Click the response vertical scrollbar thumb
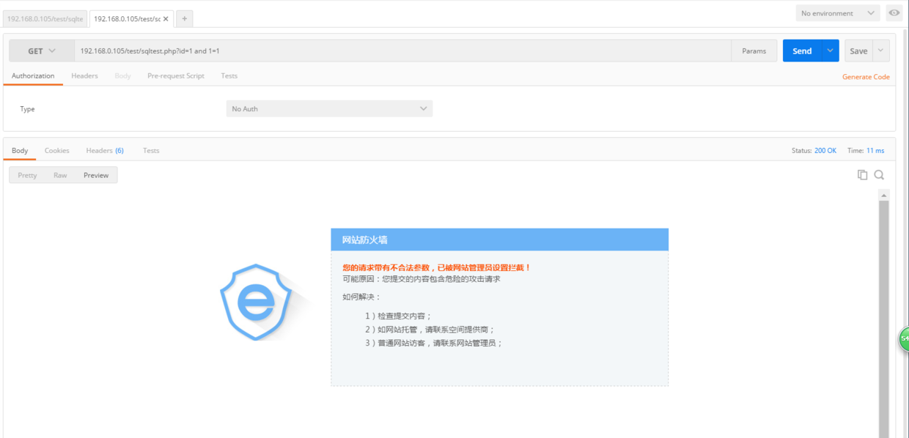Image resolution: width=909 pixels, height=438 pixels. coord(884,319)
